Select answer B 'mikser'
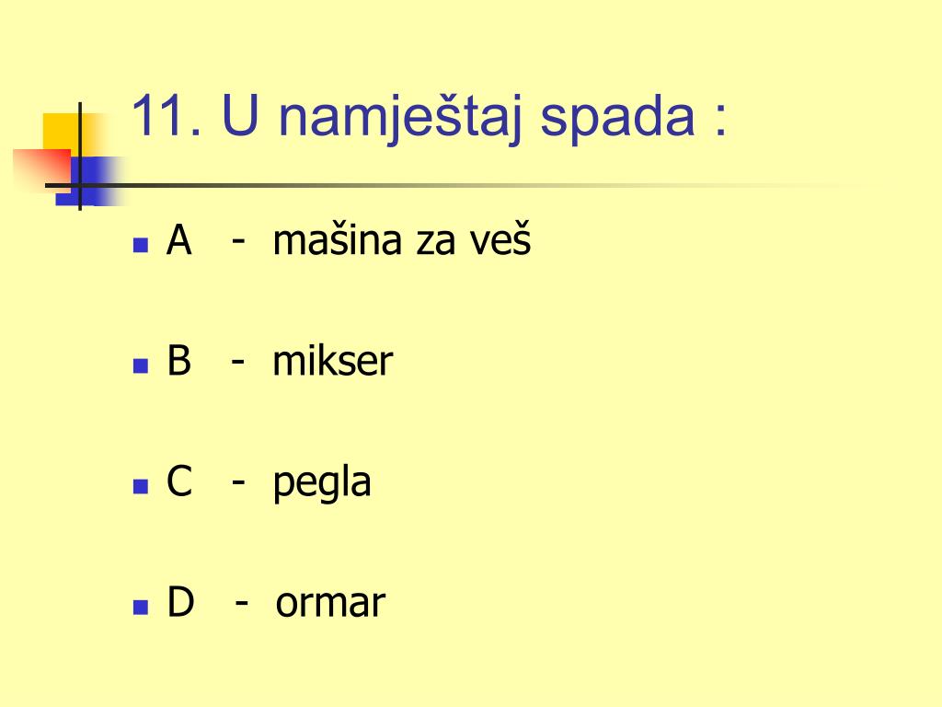The width and height of the screenshot is (942, 707). (332, 361)
